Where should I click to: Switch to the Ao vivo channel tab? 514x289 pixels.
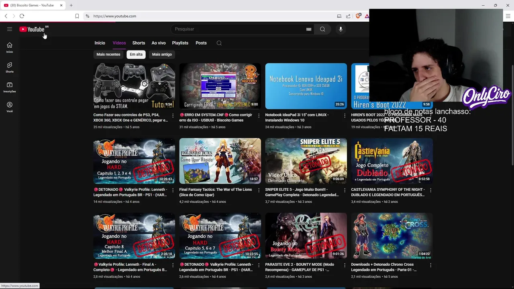pyautogui.click(x=159, y=43)
